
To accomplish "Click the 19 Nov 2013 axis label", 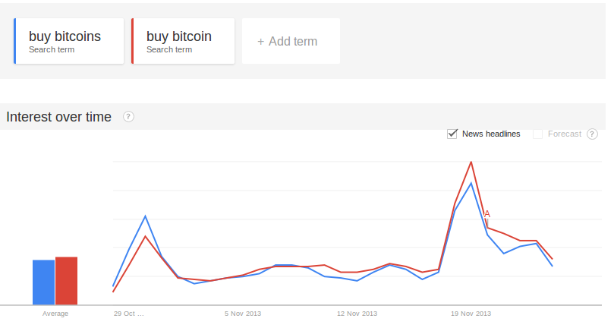I will tap(471, 314).
